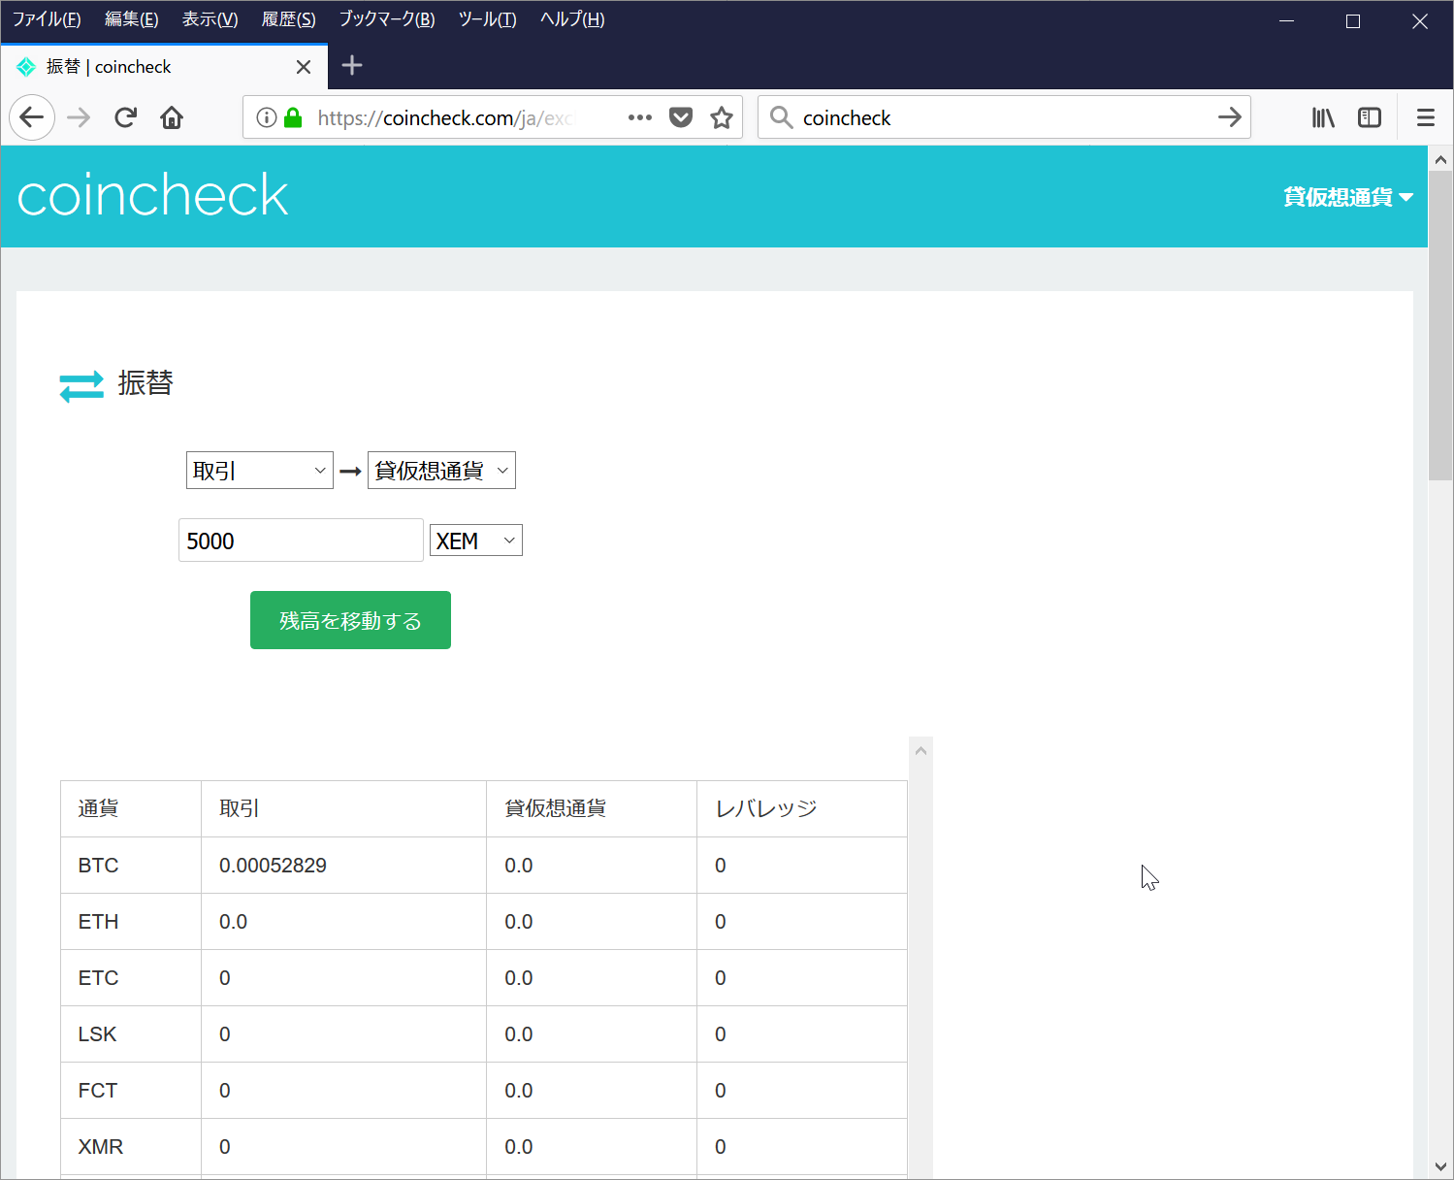
Task: Click page scrollbar up arrow
Action: pos(1440,159)
